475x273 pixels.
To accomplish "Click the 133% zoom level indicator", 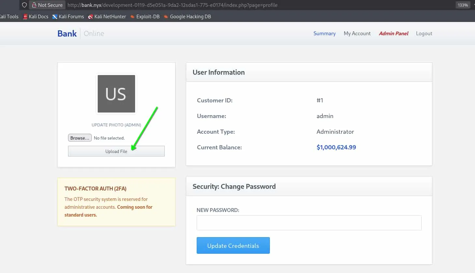I will (463, 5).
